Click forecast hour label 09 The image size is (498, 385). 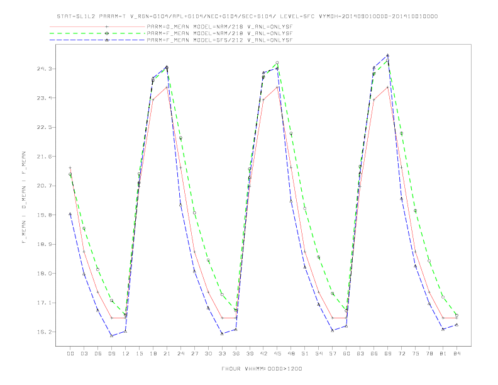[111, 354]
